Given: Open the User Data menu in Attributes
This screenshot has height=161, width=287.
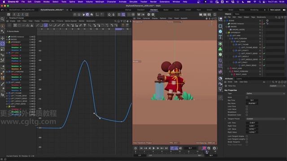Looking at the screenshot, I should 244,82.
